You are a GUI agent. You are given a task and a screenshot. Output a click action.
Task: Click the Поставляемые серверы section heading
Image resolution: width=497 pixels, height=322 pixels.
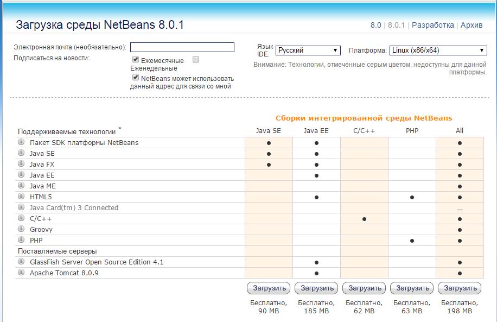[58, 251]
